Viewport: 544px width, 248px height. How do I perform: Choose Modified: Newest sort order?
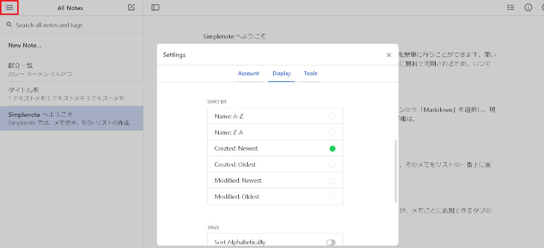click(x=332, y=180)
